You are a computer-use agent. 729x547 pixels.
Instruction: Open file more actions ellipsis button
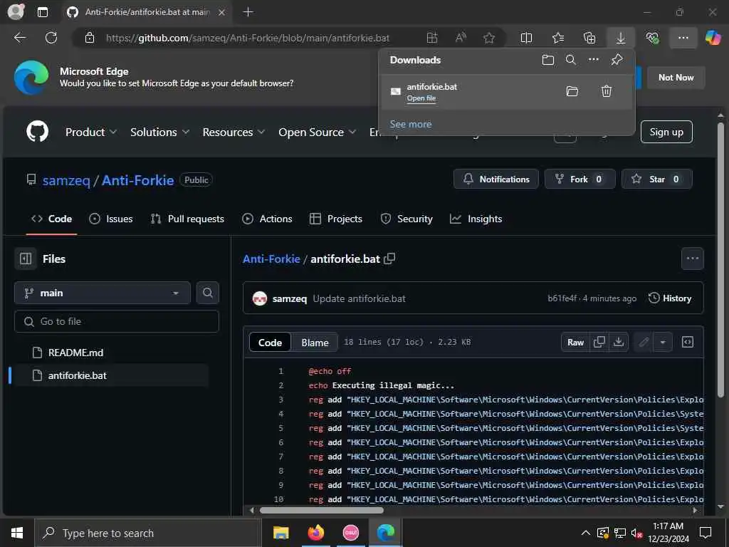(692, 259)
